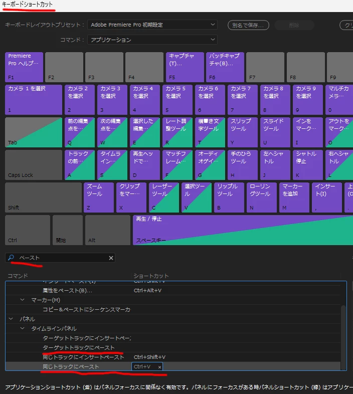Click the ショートカット column header
The width and height of the screenshot is (353, 394).
click(151, 276)
